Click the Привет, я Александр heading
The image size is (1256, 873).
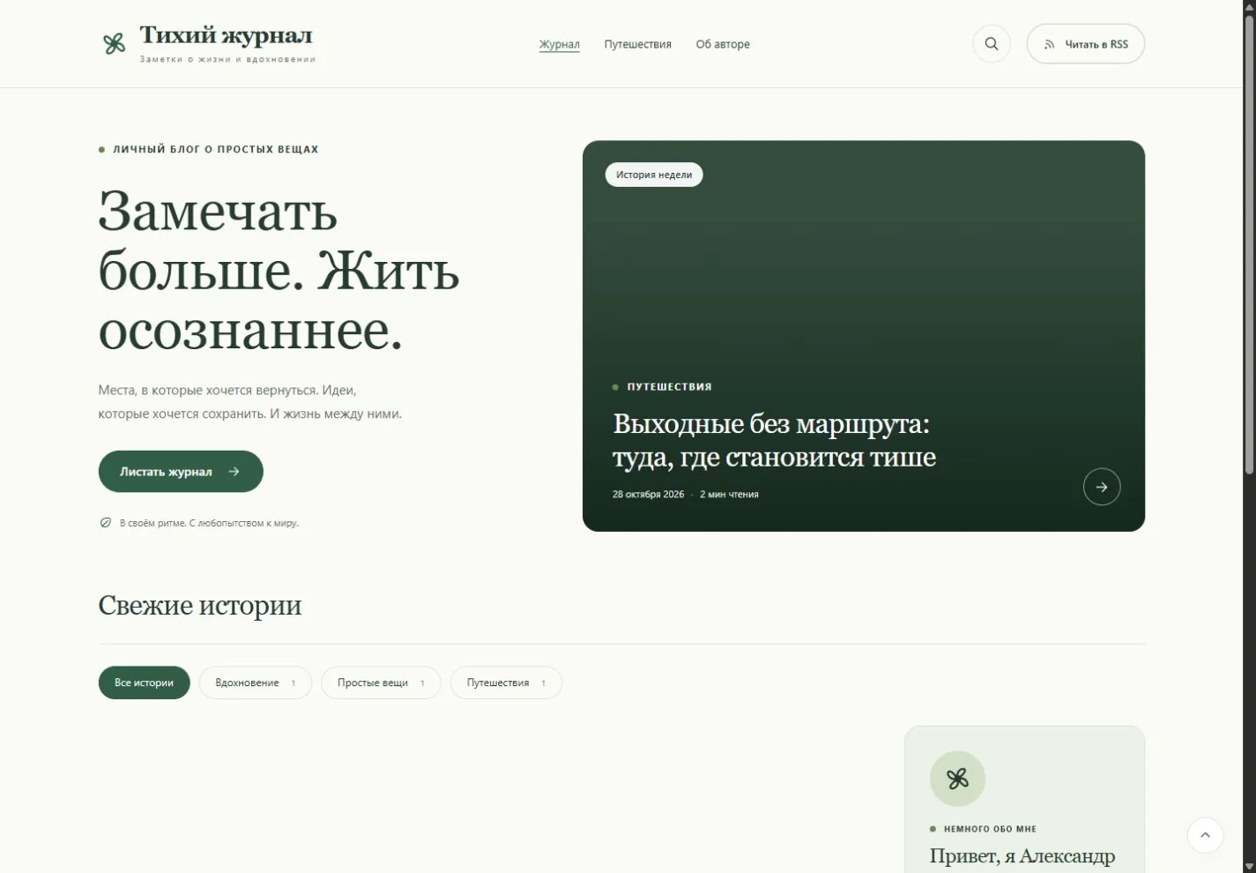coord(1022,856)
